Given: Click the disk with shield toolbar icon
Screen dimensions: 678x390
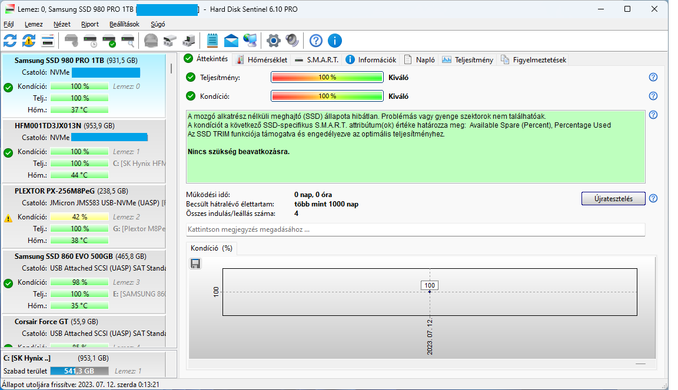Looking at the screenshot, I should (71, 41).
